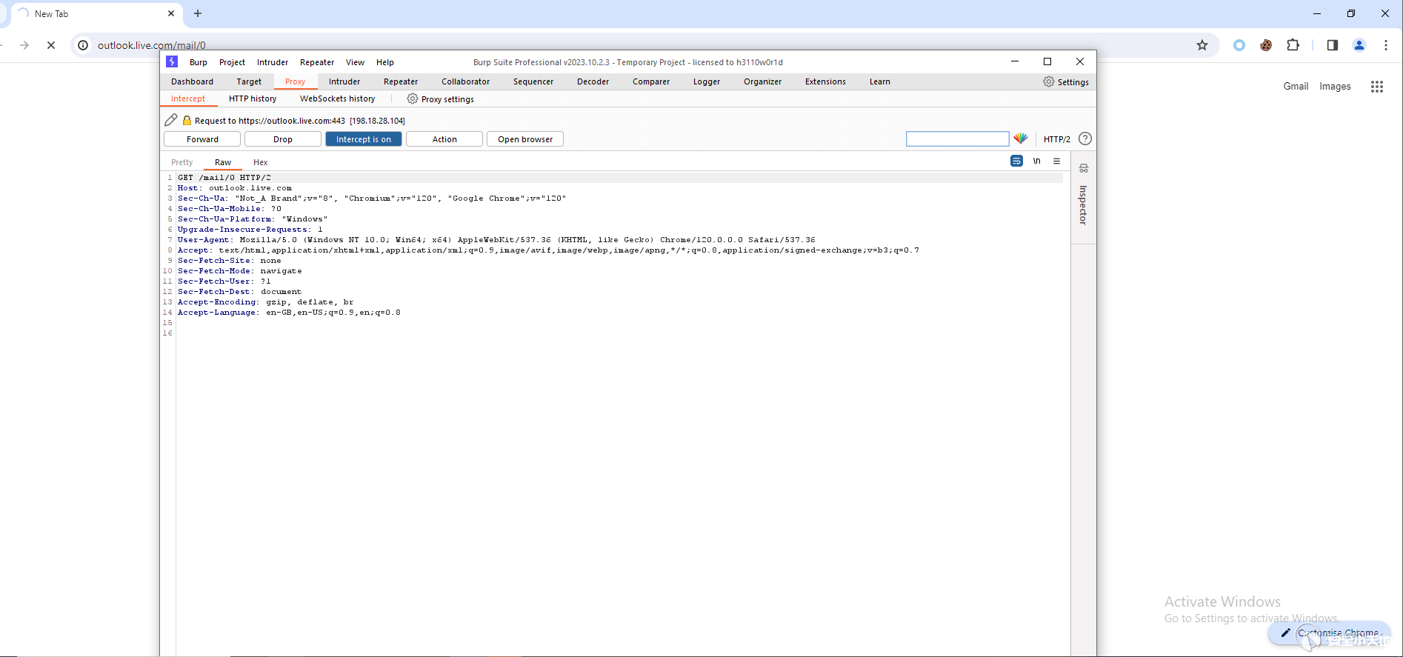Switch to the Dashboard tab
The width and height of the screenshot is (1403, 657).
192,81
